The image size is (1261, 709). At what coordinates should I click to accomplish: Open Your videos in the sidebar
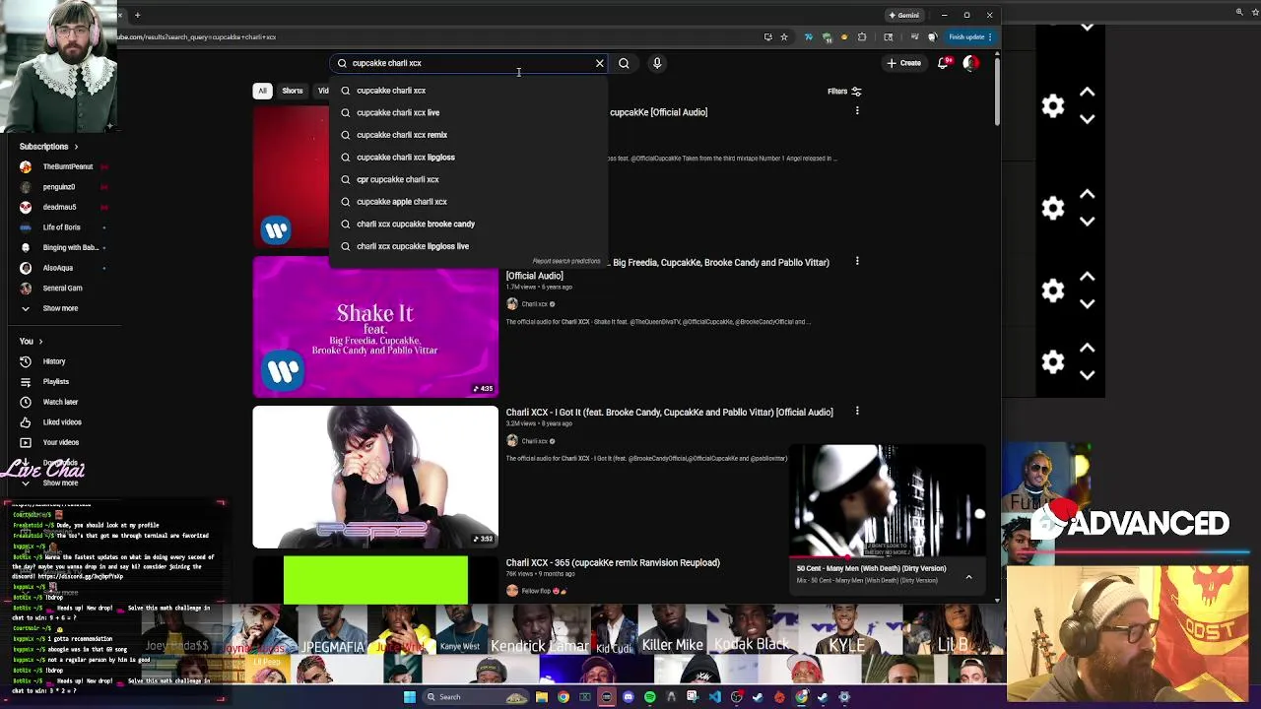(60, 442)
